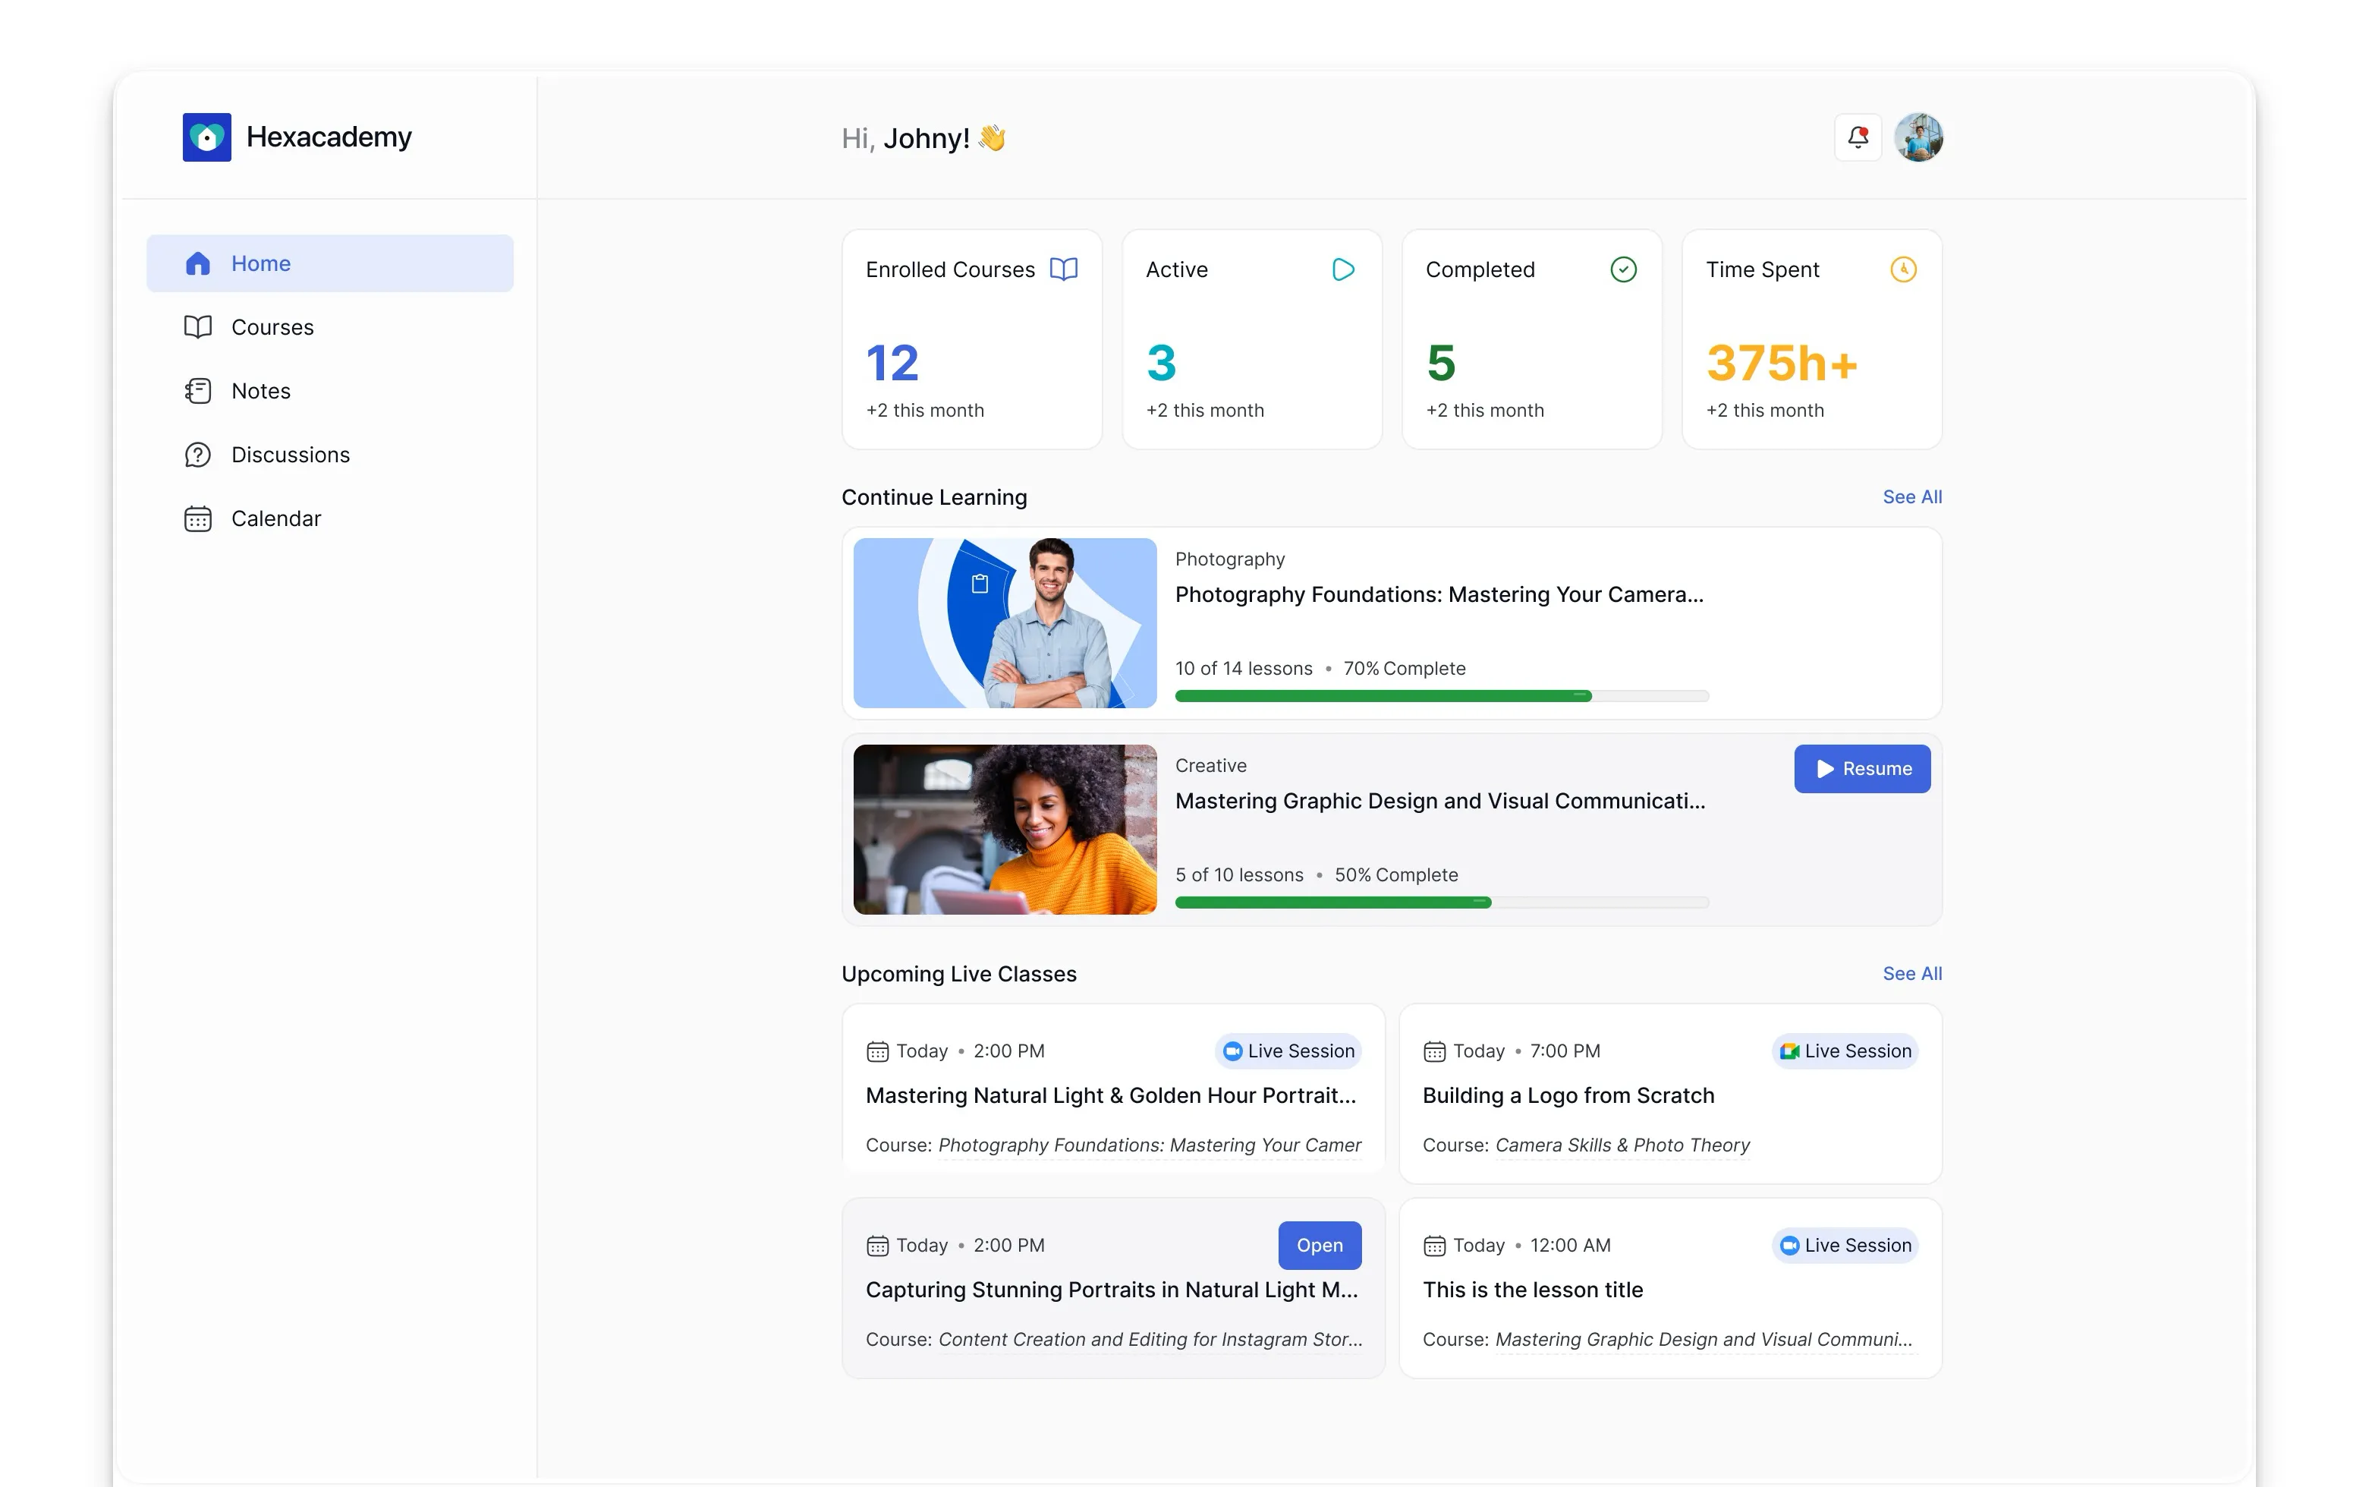Click the Courses book icon in sidebar
2369x1487 pixels.
(x=197, y=327)
